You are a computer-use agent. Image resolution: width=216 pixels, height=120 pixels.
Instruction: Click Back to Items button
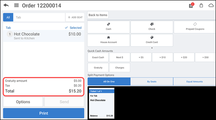pyautogui.click(x=98, y=15)
